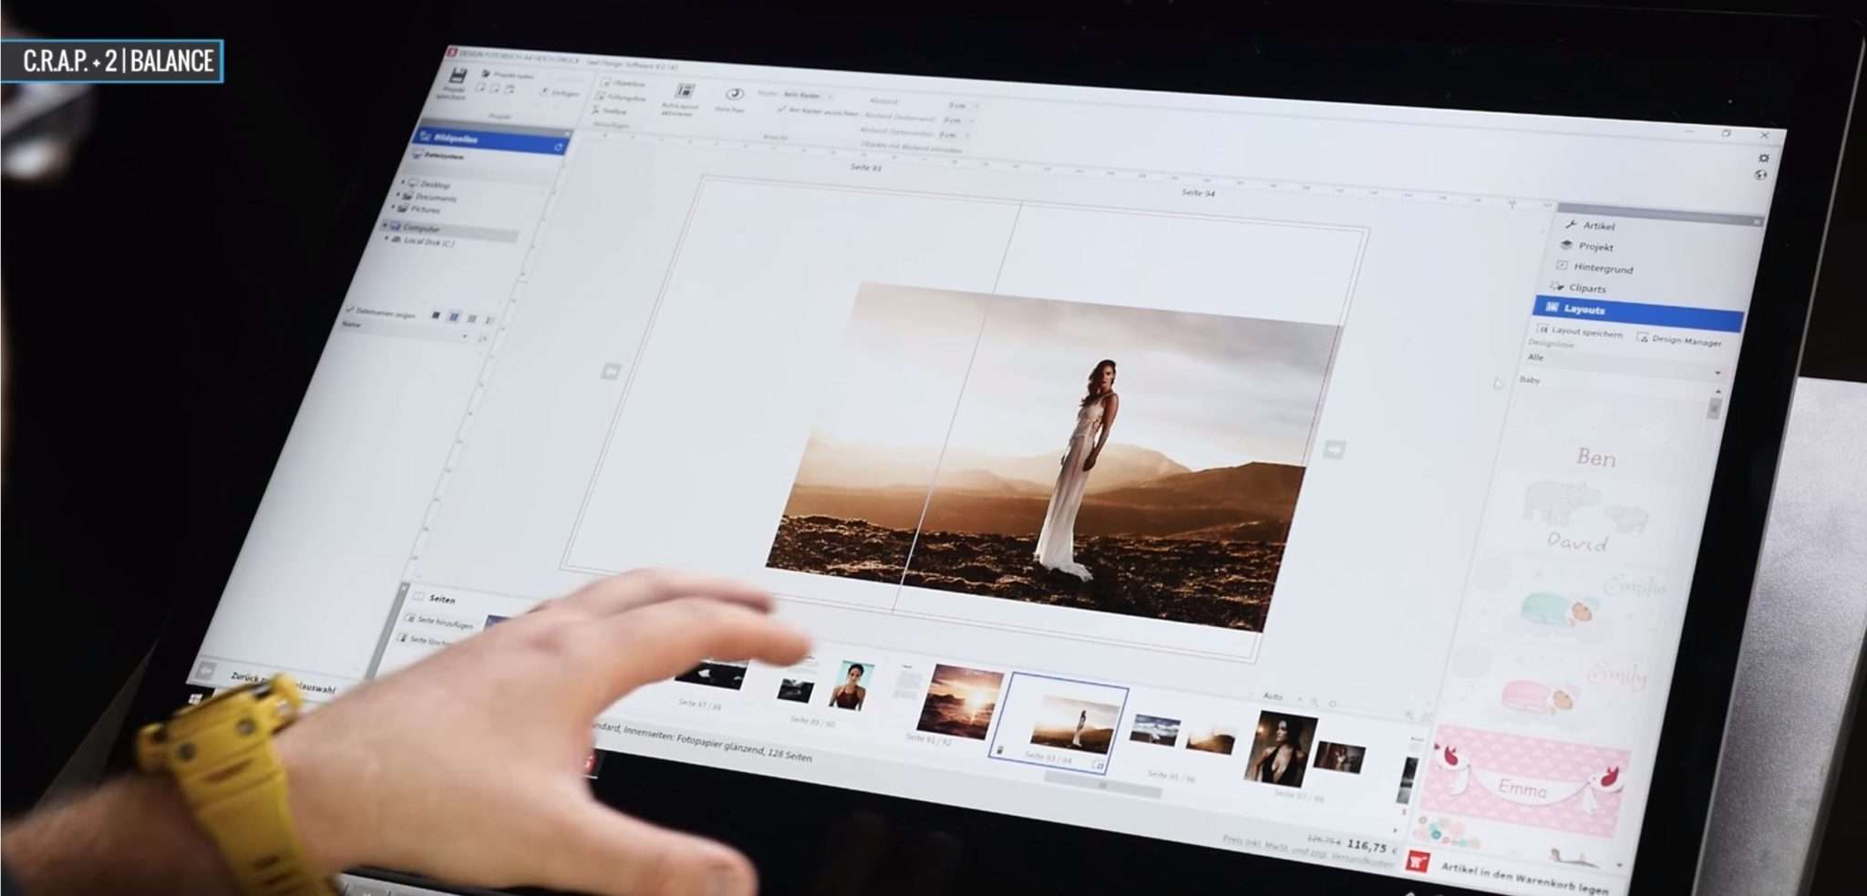
Task: Toggle the Dateinamen zeigen checkbox
Action: point(348,310)
